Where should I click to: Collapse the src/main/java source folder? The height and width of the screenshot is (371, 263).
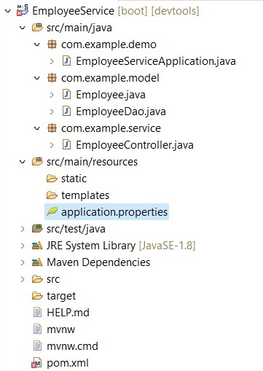click(x=23, y=28)
